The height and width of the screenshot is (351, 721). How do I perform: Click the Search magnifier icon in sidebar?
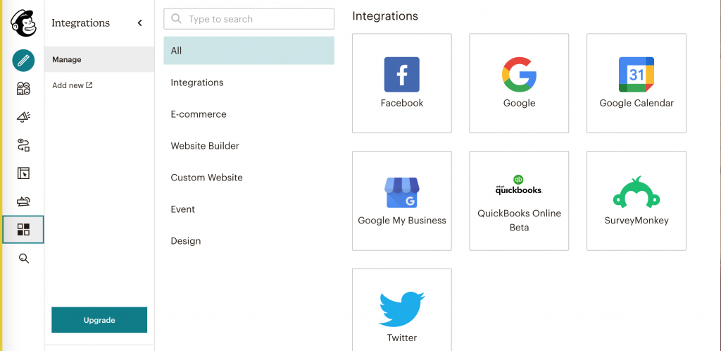point(23,259)
